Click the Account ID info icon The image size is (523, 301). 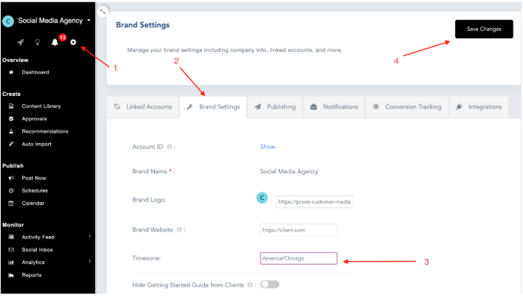click(x=170, y=147)
